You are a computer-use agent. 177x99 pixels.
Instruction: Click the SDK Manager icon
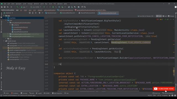coord(75,7)
